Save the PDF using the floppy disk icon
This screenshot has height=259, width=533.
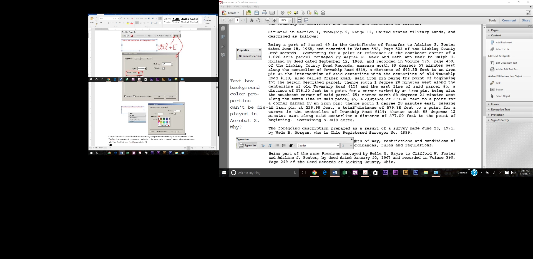click(257, 13)
